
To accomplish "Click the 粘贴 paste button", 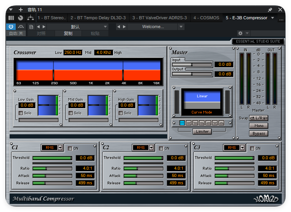I will point(95,33).
